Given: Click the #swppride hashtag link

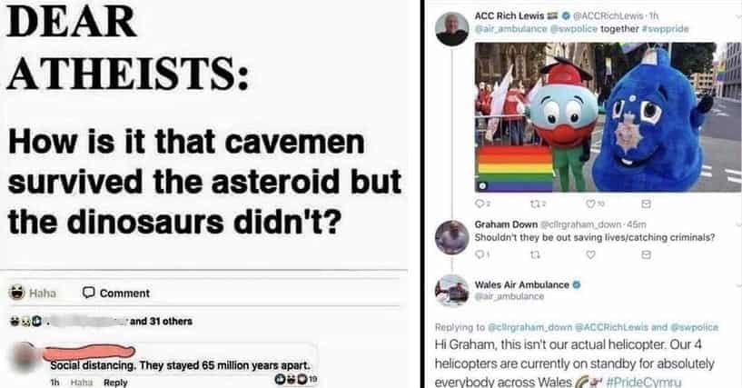Looking at the screenshot, I should coord(666,29).
